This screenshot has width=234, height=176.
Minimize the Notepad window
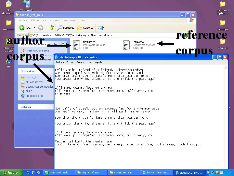point(214,57)
